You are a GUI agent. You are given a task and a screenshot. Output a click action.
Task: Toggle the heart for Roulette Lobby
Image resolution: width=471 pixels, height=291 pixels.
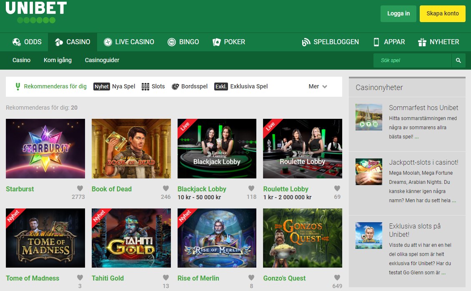[x=337, y=188]
